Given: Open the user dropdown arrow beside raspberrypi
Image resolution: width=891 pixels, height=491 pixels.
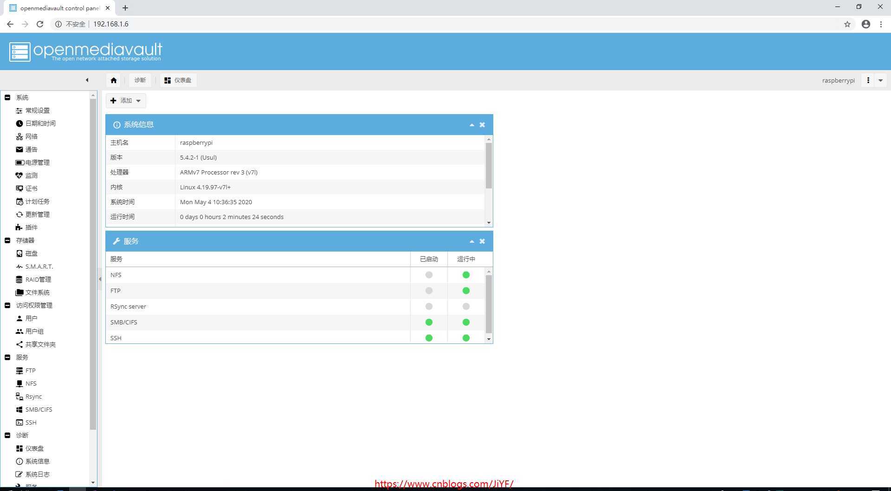Looking at the screenshot, I should tap(880, 80).
